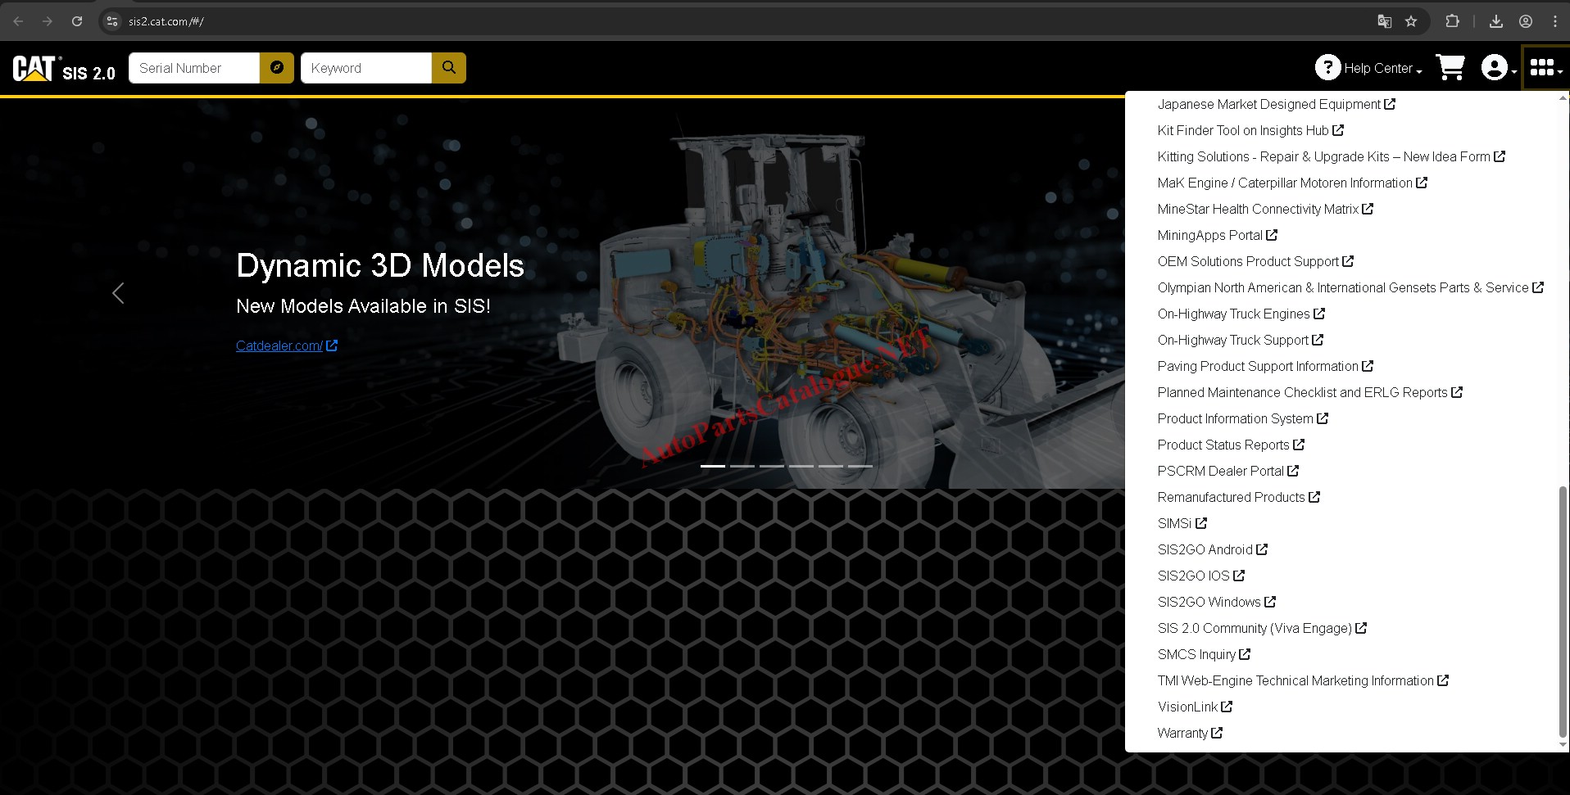Open the shopping cart
1570x795 pixels.
point(1450,68)
